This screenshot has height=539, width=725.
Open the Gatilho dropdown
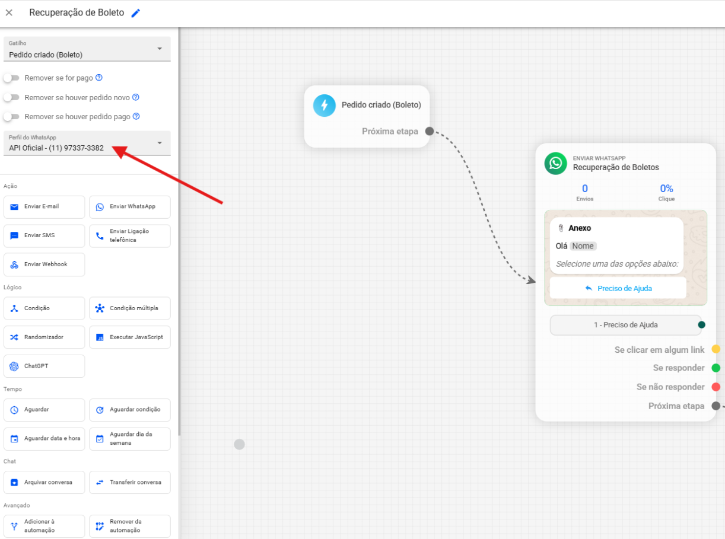click(87, 49)
